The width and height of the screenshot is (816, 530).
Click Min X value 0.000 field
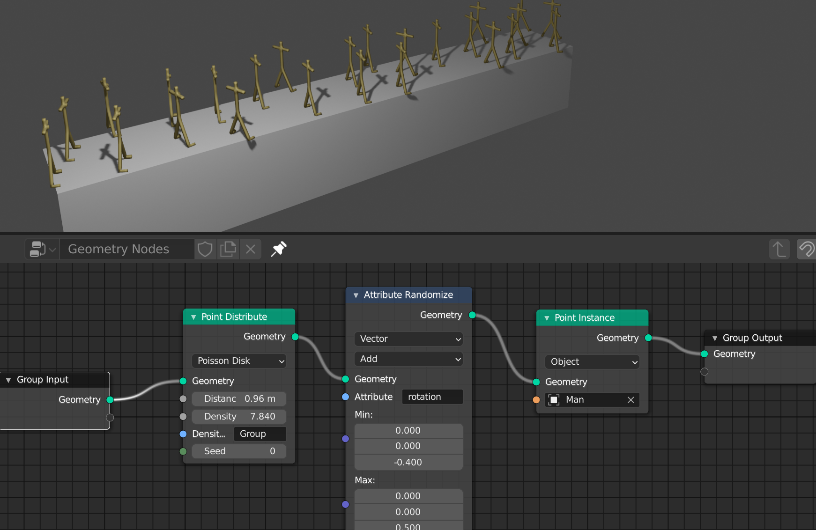tap(408, 431)
